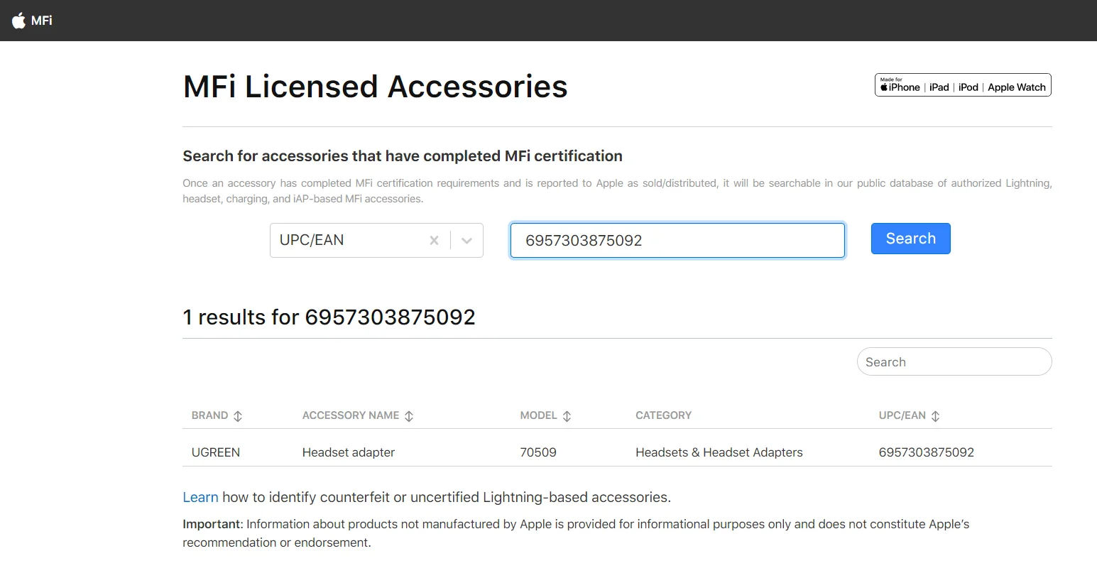Click the Category column header
1097x573 pixels.
[x=663, y=415]
